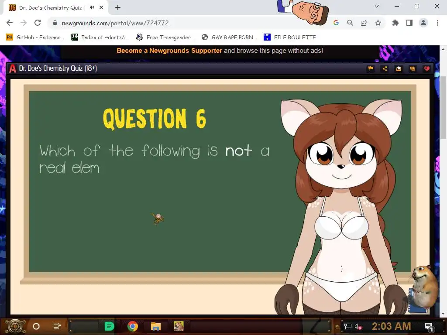The height and width of the screenshot is (335, 447).
Task: Open the FILE ROULETTE bookmark
Action: click(x=290, y=38)
